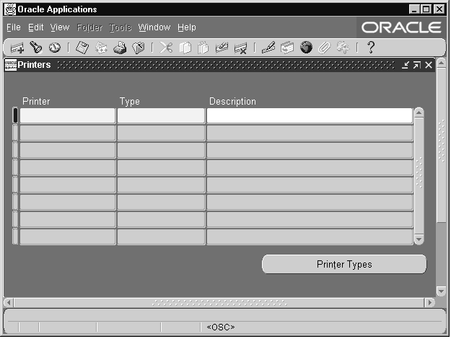Image resolution: width=451 pixels, height=339 pixels.
Task: Click the first row Type field
Action: point(161,115)
